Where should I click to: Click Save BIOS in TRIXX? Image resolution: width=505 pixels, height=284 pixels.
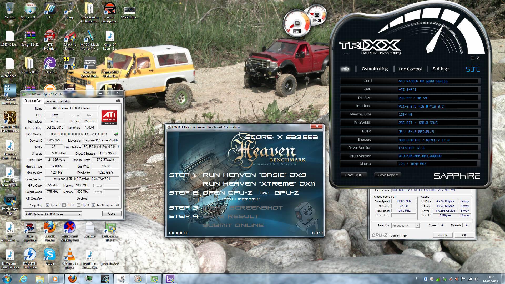coord(353,175)
